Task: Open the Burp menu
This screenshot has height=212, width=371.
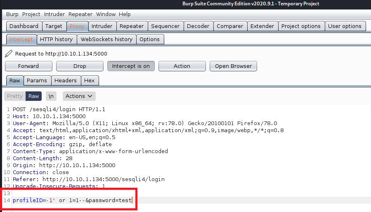Action: tap(12, 14)
